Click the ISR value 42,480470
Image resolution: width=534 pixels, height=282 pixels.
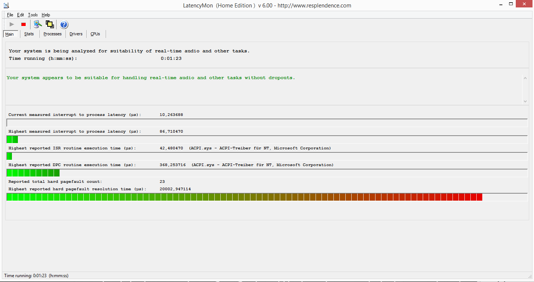[171, 148]
